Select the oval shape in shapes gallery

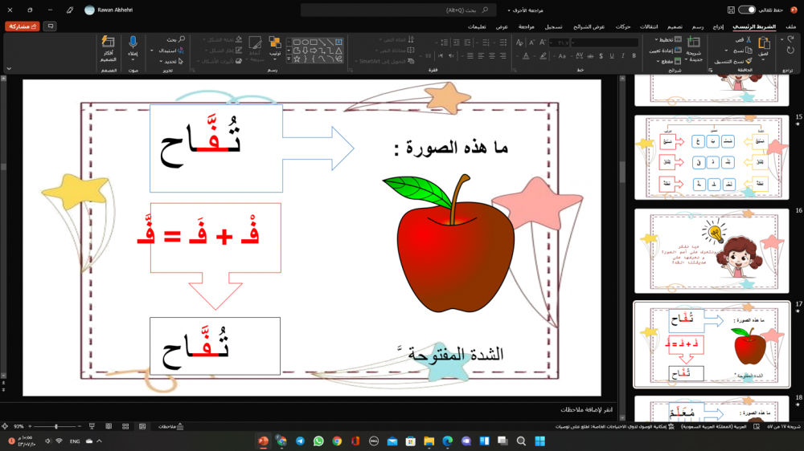(305, 42)
